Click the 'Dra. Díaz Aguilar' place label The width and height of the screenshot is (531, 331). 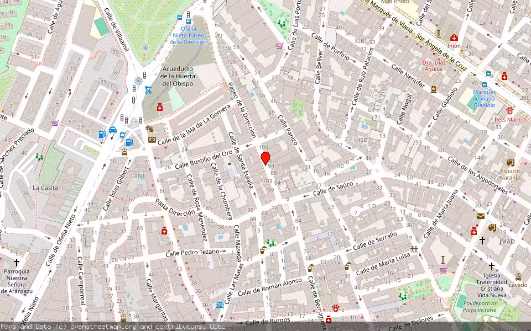point(434,66)
